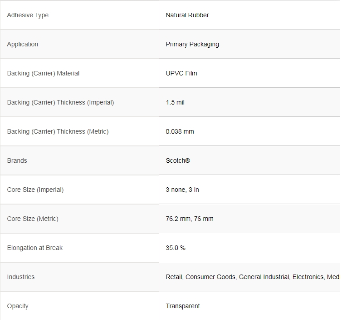Click the Backing (Carrier) Material label
The height and width of the screenshot is (320, 342).
point(43,73)
